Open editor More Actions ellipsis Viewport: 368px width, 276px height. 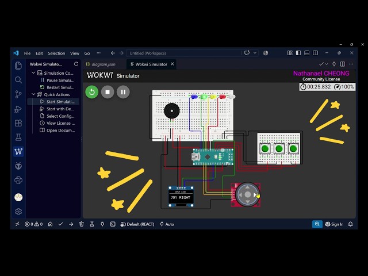click(351, 64)
